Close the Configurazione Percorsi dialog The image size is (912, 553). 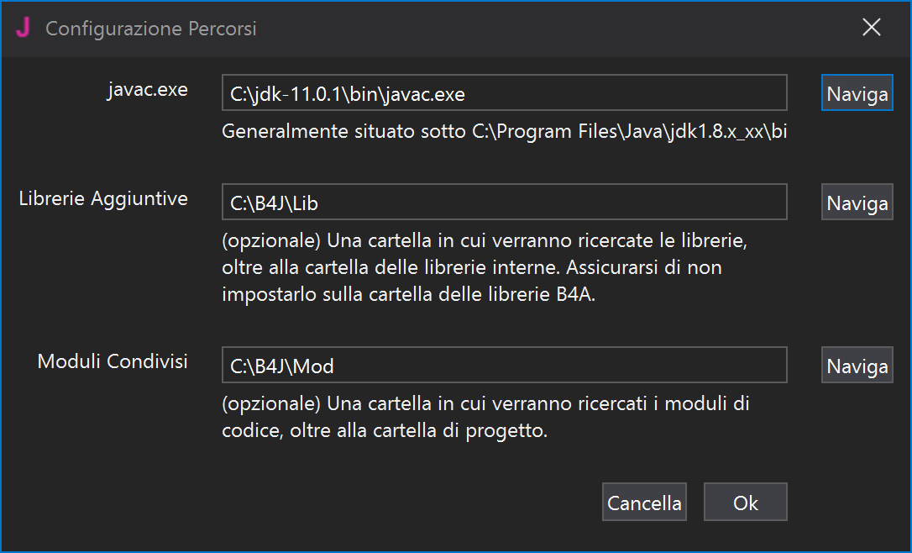[x=872, y=28]
